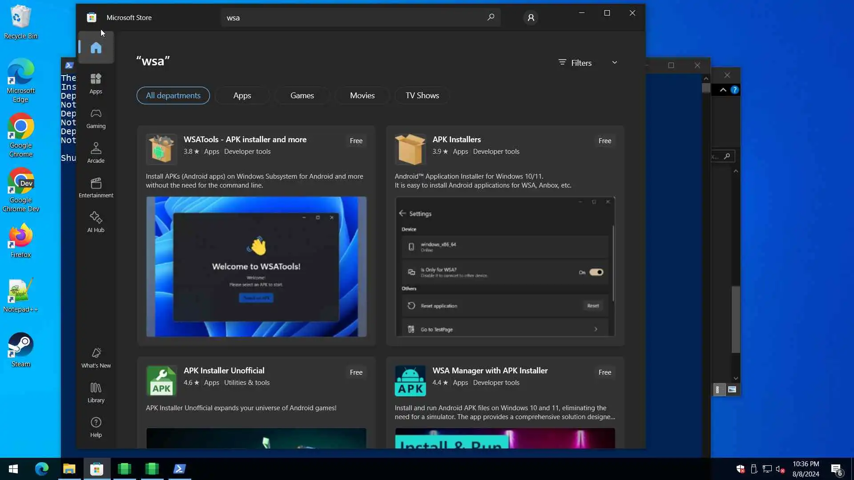Switch to the Games department tab
The width and height of the screenshot is (854, 480).
coord(302,96)
